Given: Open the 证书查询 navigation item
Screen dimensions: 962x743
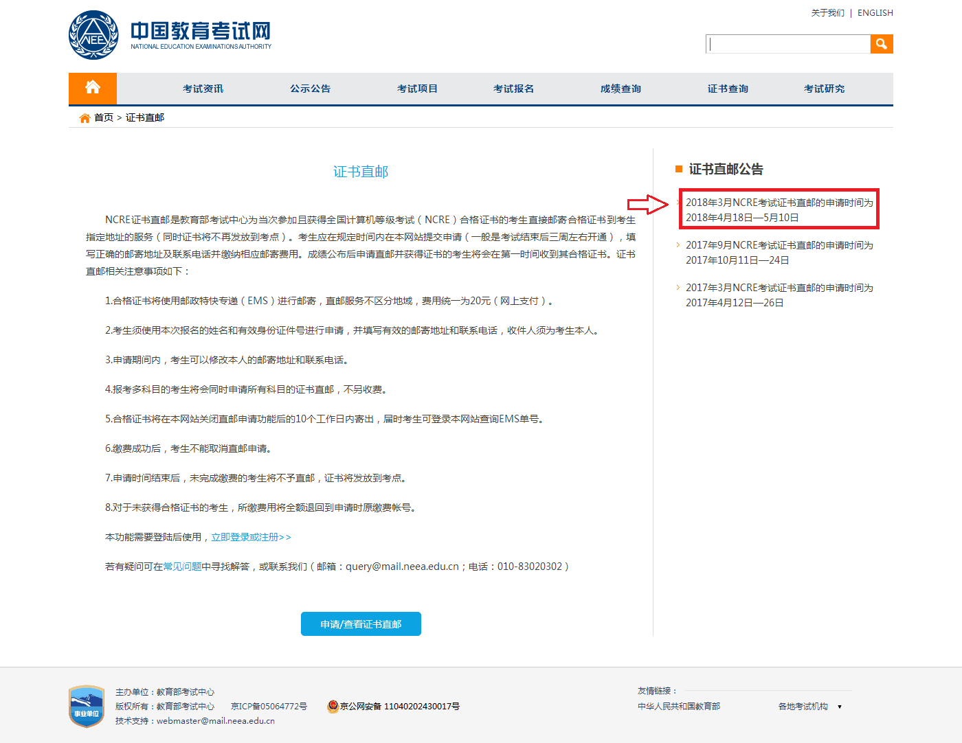Looking at the screenshot, I should click(x=728, y=89).
